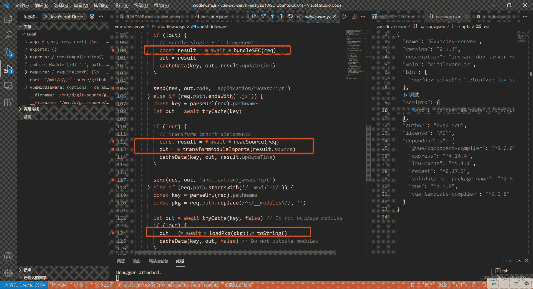Screen dimensions: 533x289
Task: Expand the 已载入的脚本 section
Action: [20, 277]
